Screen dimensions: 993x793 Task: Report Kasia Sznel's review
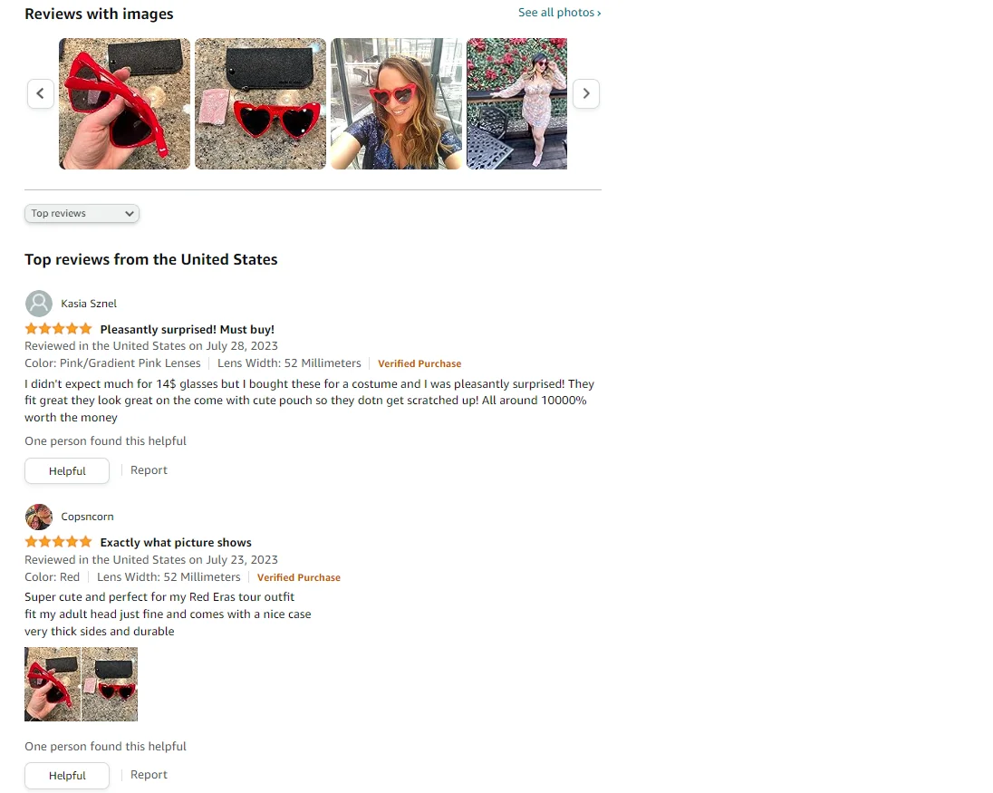pyautogui.click(x=149, y=470)
